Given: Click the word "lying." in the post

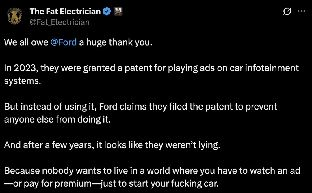Looking at the screenshot, I should [209, 145].
